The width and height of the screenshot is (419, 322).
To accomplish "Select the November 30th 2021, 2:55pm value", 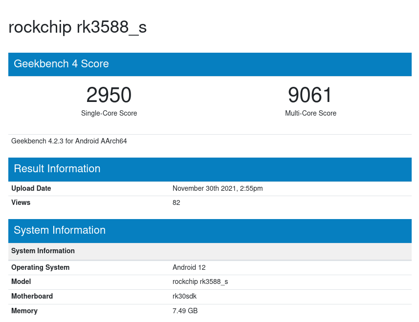I will (218, 188).
